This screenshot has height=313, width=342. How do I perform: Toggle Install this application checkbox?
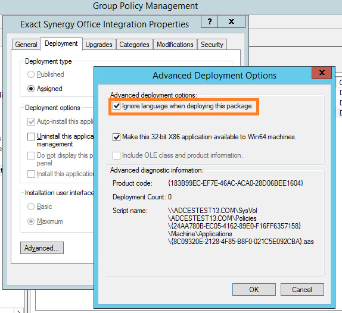(x=31, y=174)
